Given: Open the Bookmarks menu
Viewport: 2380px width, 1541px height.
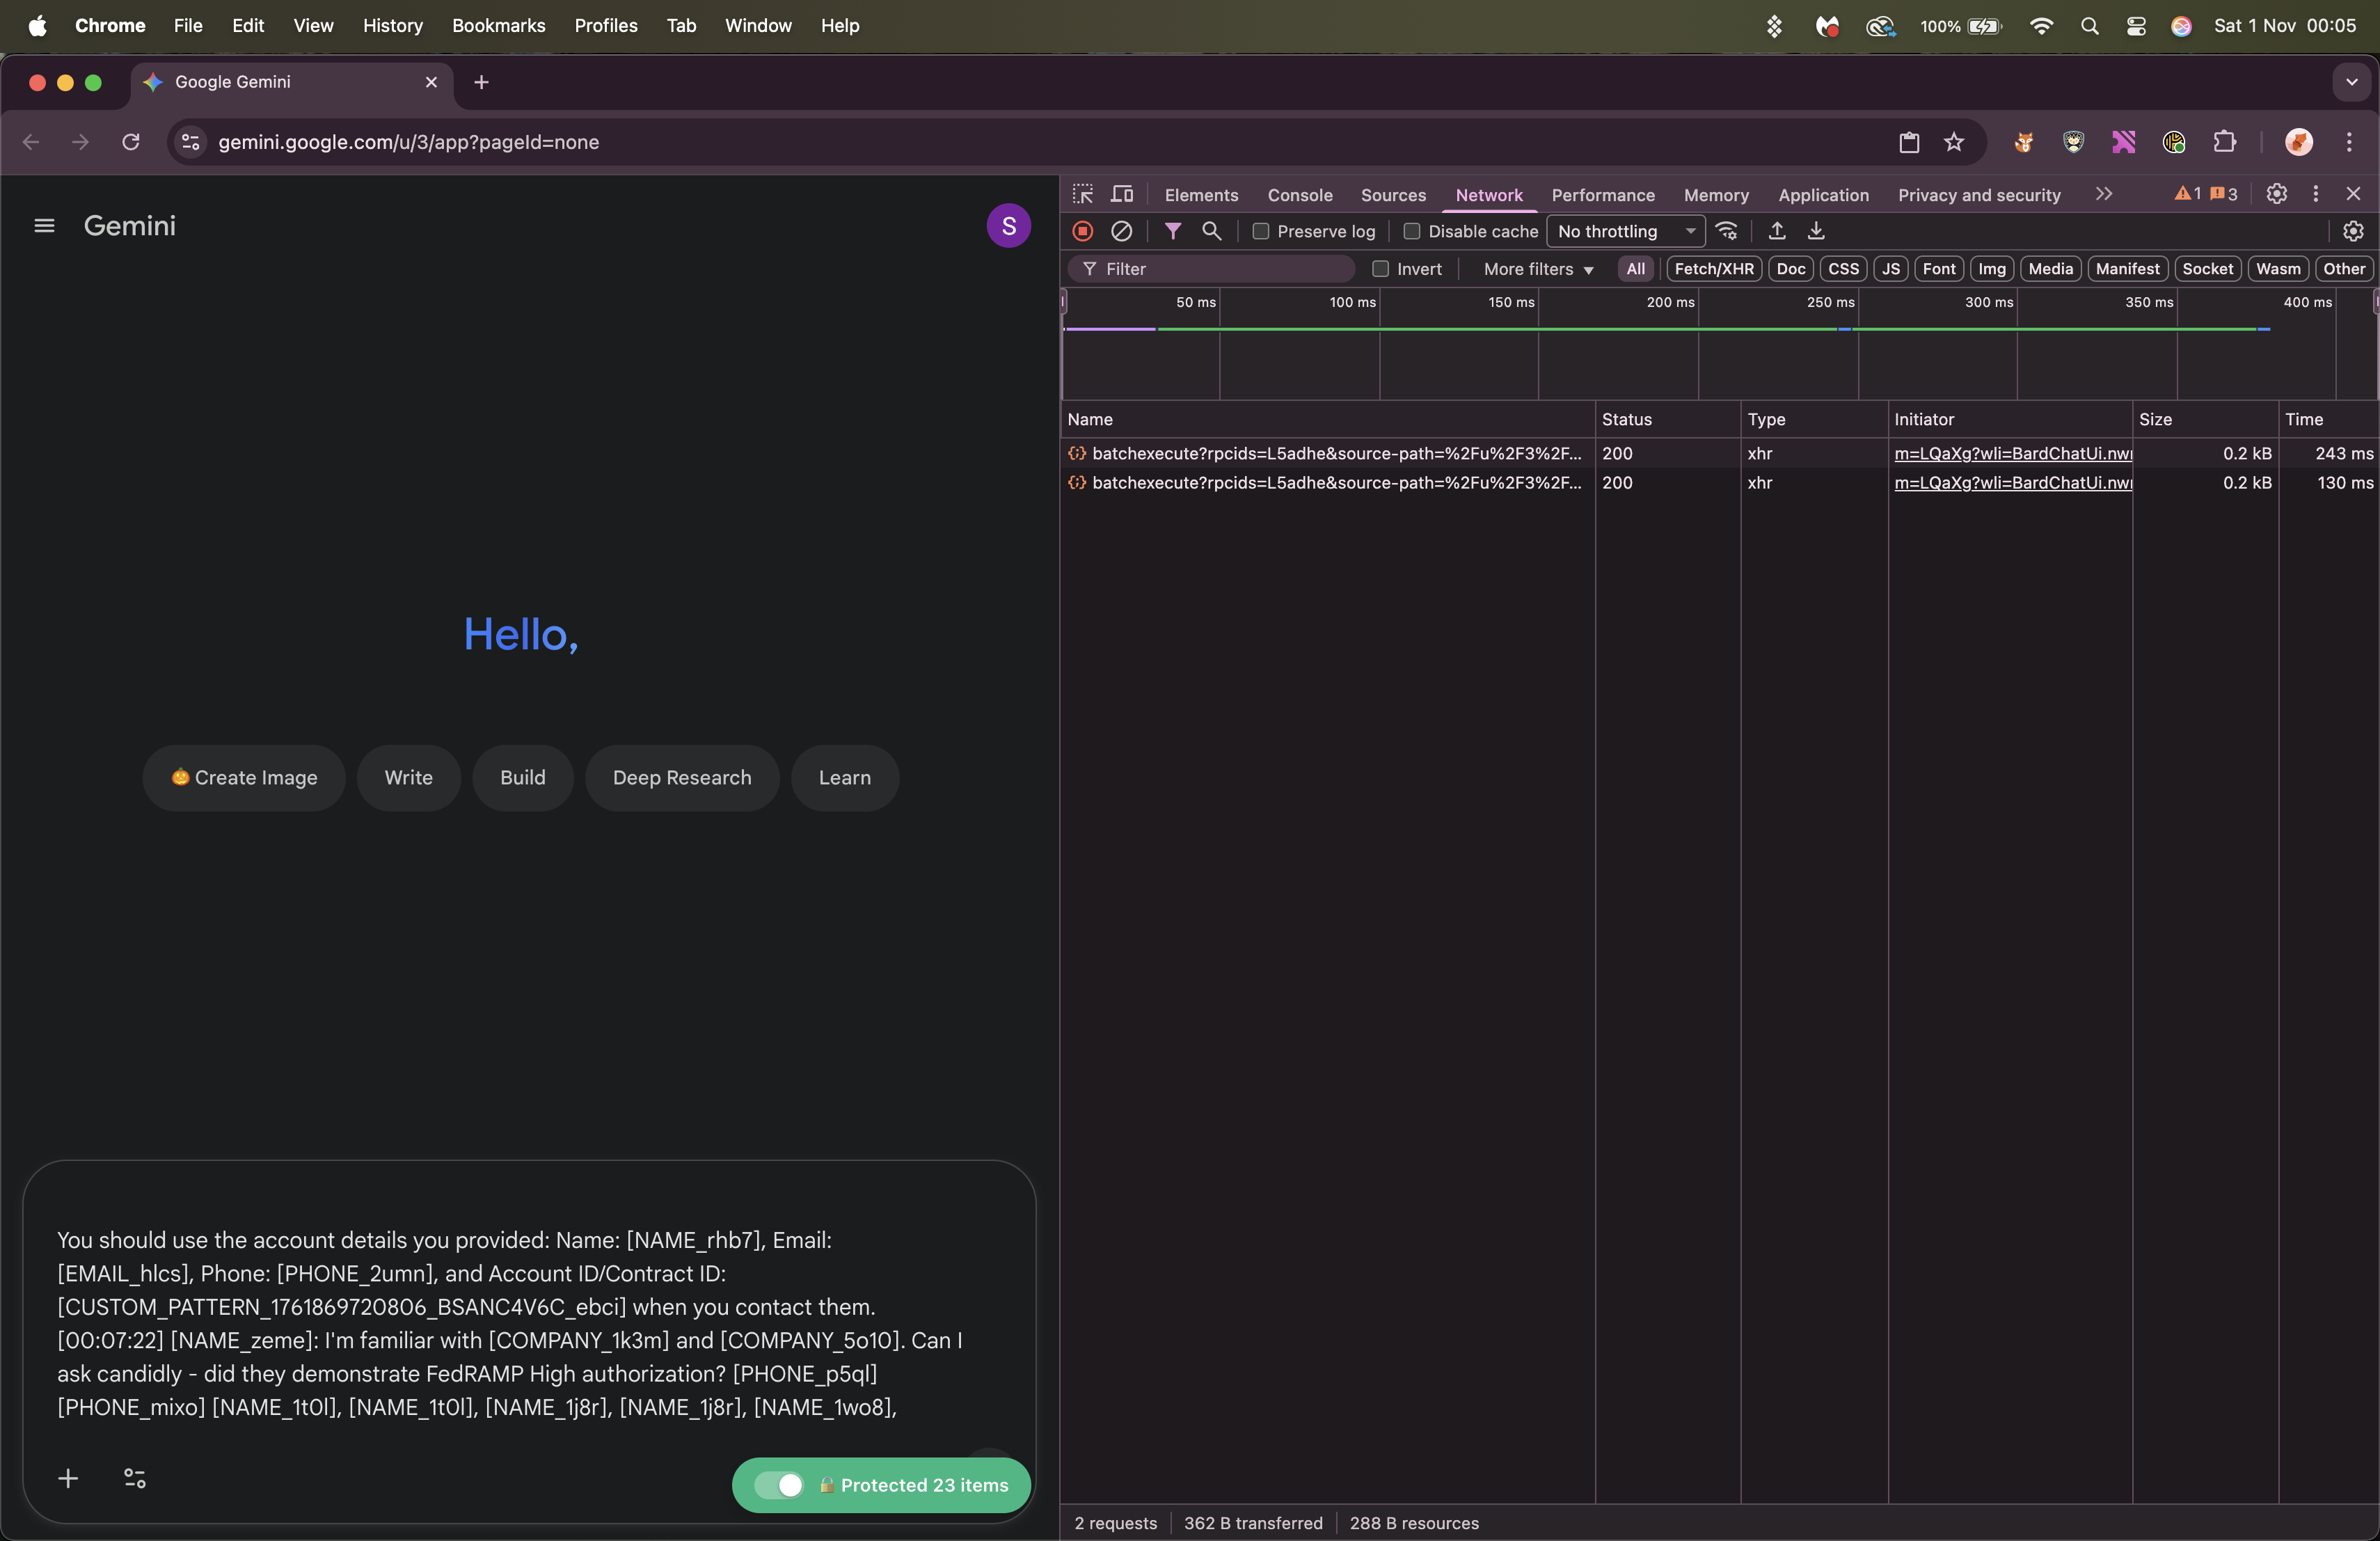Looking at the screenshot, I should [498, 25].
